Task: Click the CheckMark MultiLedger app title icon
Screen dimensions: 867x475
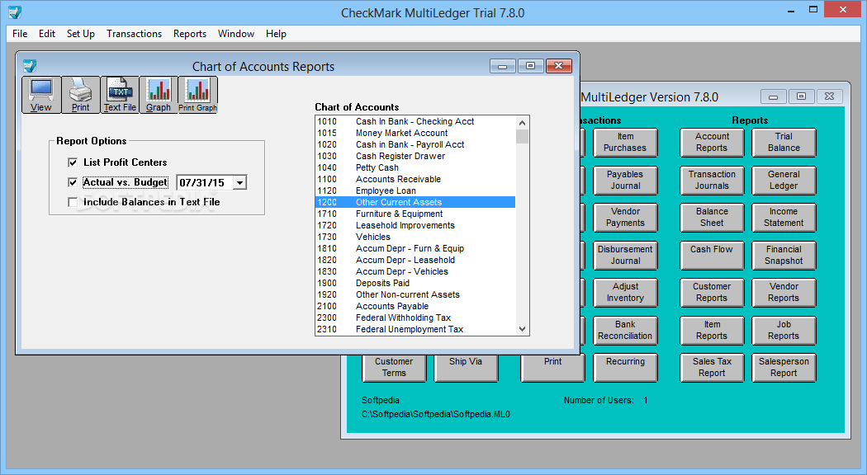Action: coord(15,12)
